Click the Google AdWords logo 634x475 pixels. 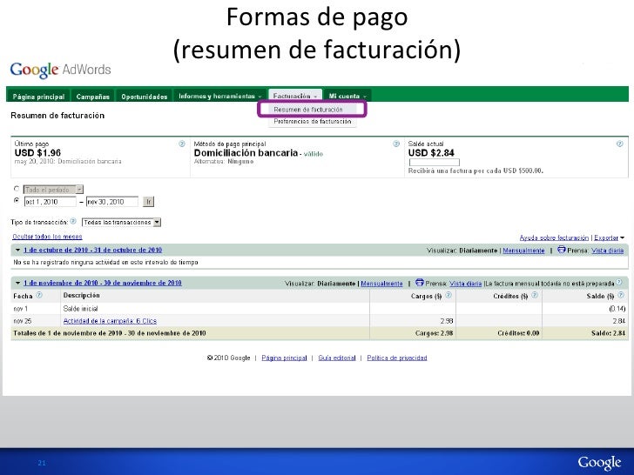(x=60, y=70)
